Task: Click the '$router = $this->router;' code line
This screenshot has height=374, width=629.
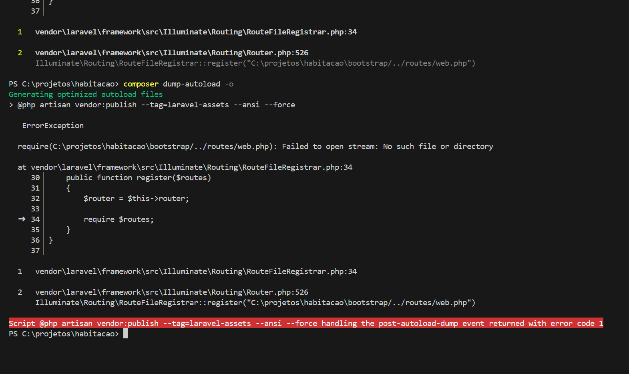Action: [x=136, y=199]
